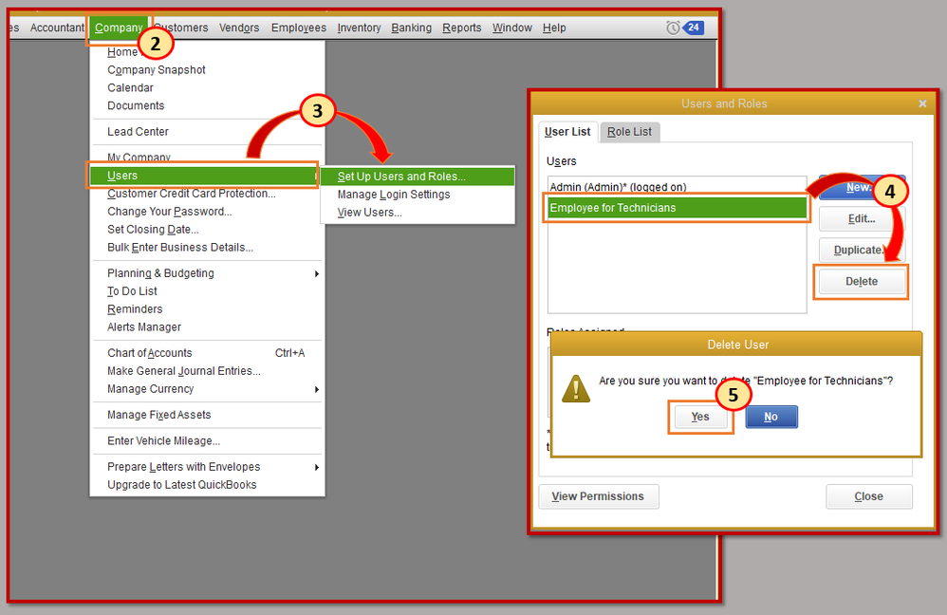Choose Set Closing Date

click(x=153, y=230)
